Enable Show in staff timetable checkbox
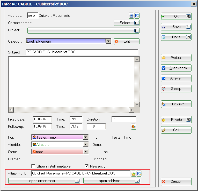Screen dimensions: 198x191 coord(33,166)
